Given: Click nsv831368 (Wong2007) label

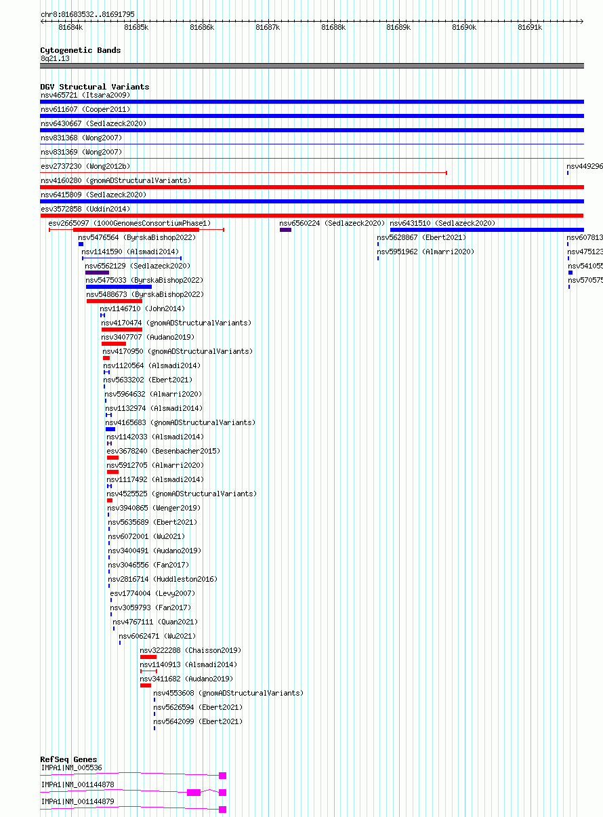Looking at the screenshot, I should coord(81,138).
